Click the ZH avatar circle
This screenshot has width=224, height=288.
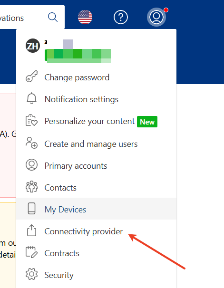coord(33,46)
